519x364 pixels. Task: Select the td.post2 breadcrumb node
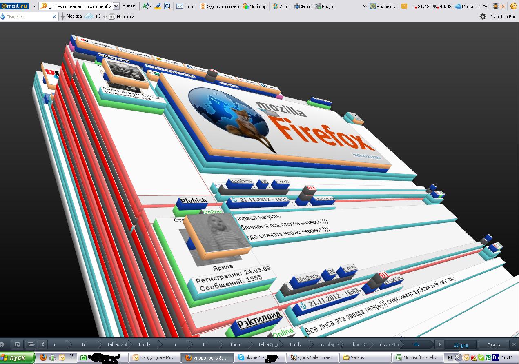pos(358,344)
